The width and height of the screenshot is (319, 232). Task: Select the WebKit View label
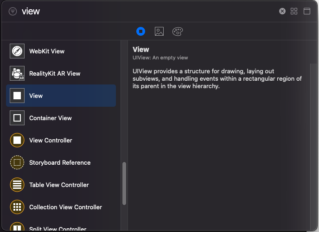47,52
